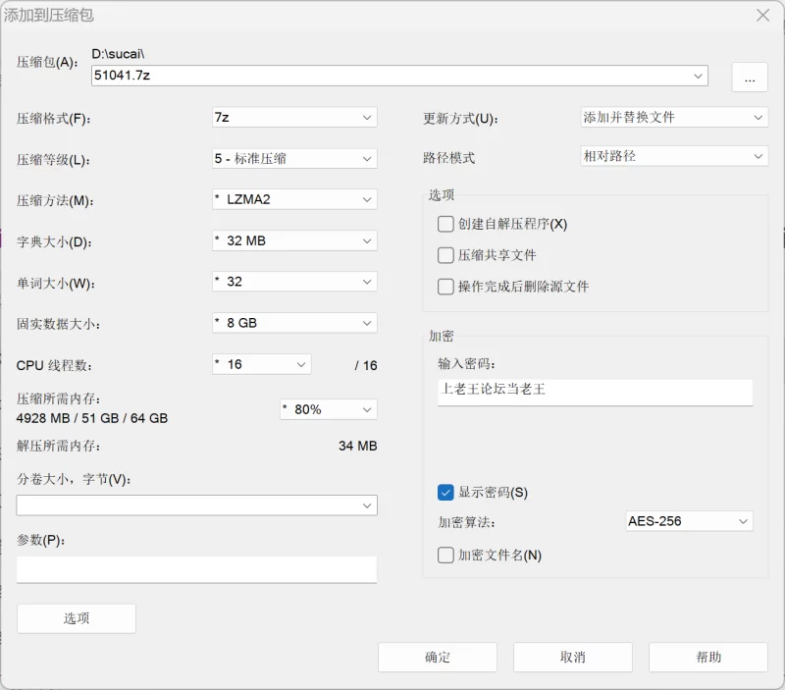Open the archive format 7z dropdown
785x690 pixels.
(294, 118)
